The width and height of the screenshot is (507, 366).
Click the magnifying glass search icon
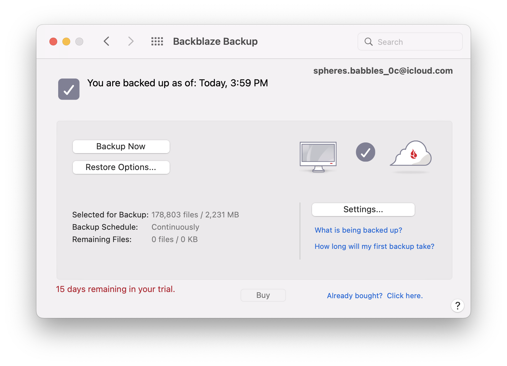(368, 42)
